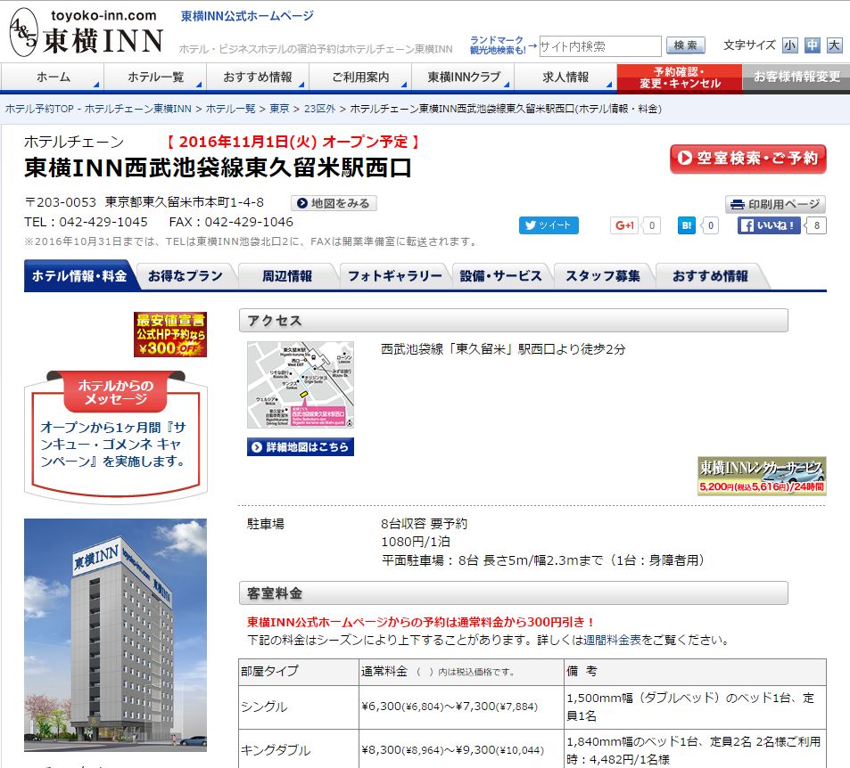The height and width of the screenshot is (768, 850).
Task: Switch to the おすすめ情報 tab
Action: tap(710, 276)
